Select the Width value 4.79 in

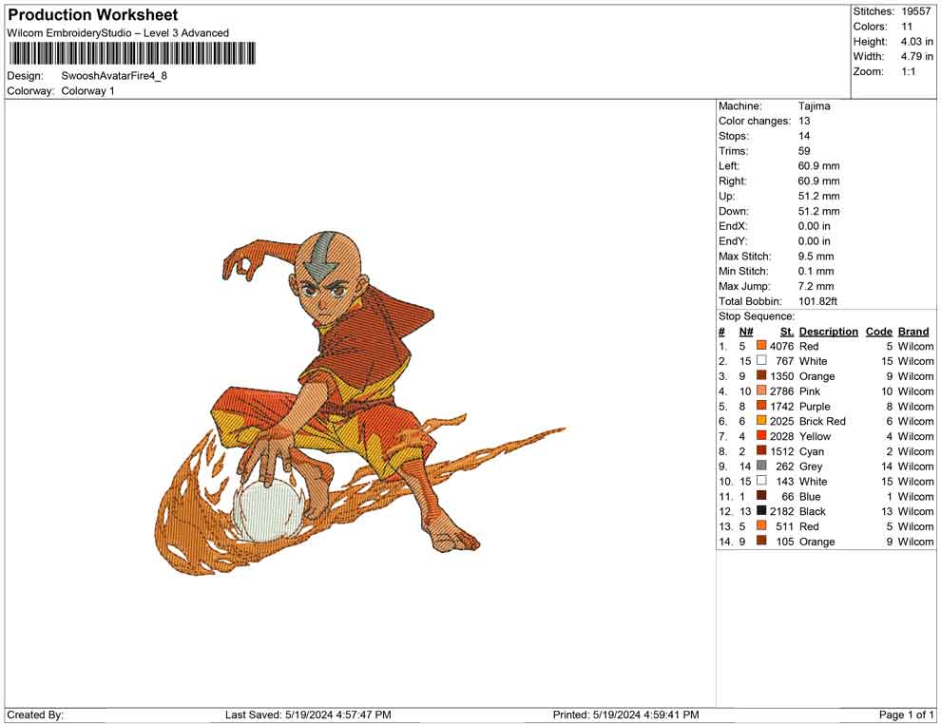coord(917,56)
